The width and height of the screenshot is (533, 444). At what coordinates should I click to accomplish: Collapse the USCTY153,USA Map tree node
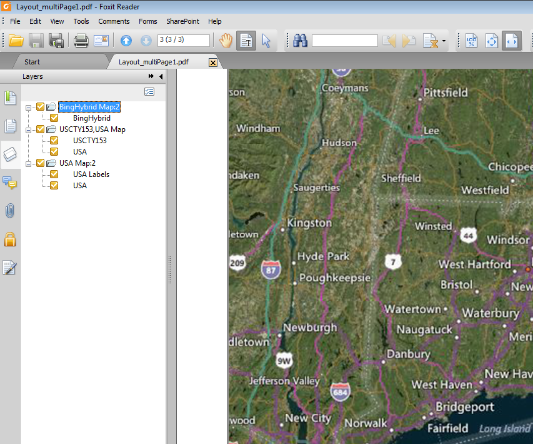[x=29, y=130]
